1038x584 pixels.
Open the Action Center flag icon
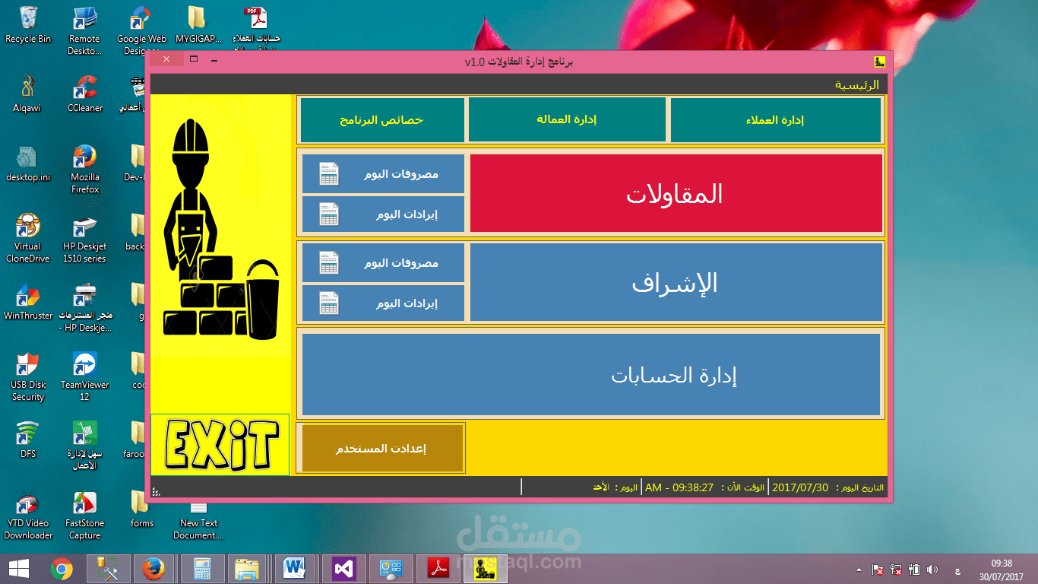877,569
